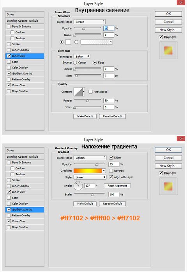The height and width of the screenshot is (272, 187).
Task: Open the white inner glow color swatch
Action: 68,42
